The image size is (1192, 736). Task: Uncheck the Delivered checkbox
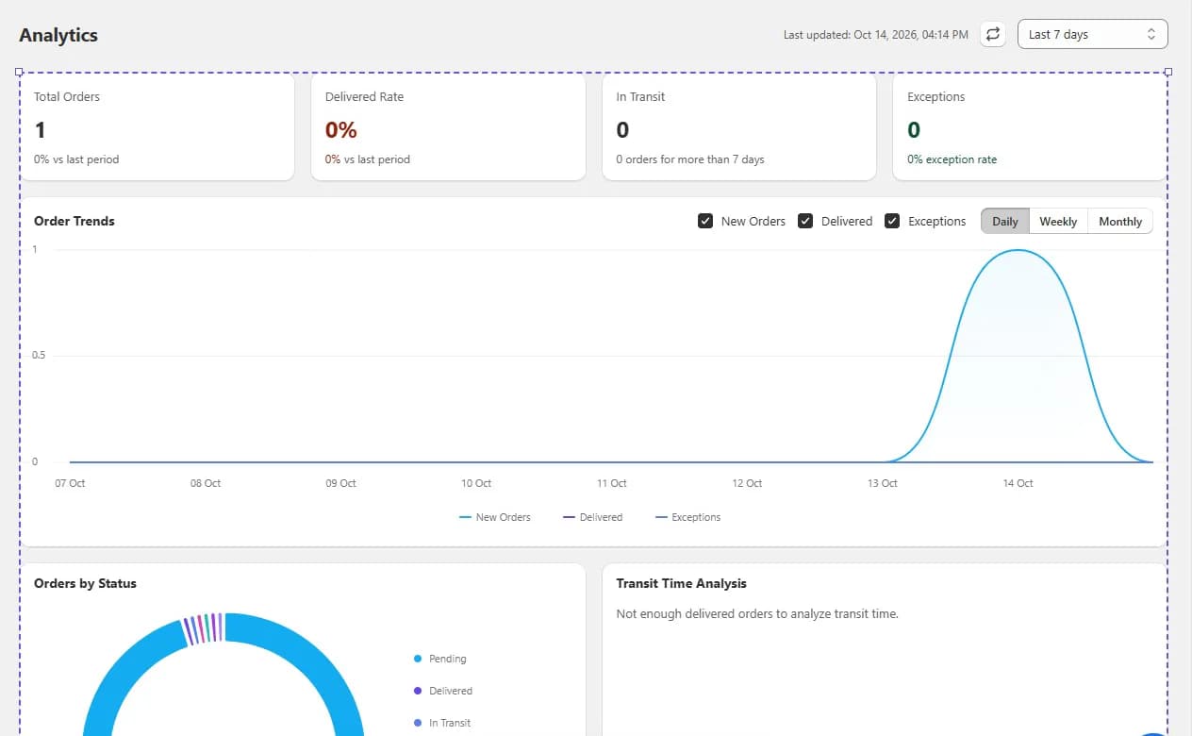pyautogui.click(x=805, y=221)
